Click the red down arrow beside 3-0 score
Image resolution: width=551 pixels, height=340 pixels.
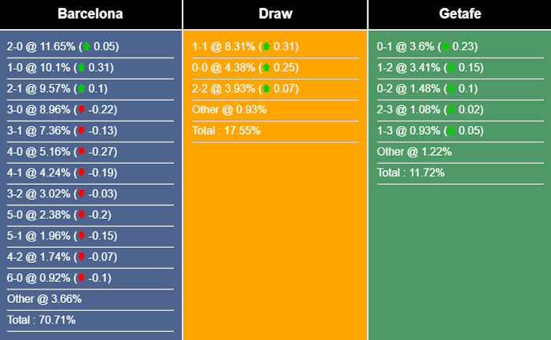[80, 110]
